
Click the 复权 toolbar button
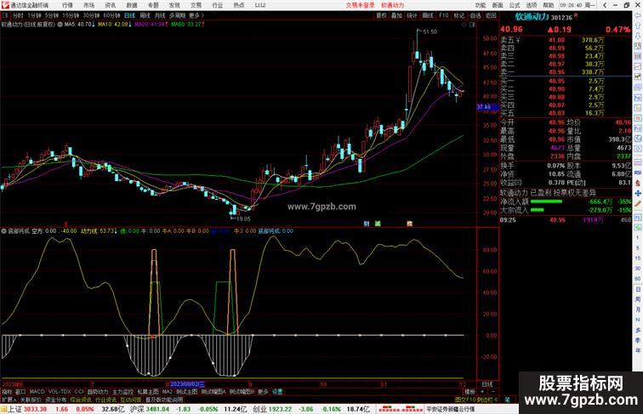coord(381,15)
